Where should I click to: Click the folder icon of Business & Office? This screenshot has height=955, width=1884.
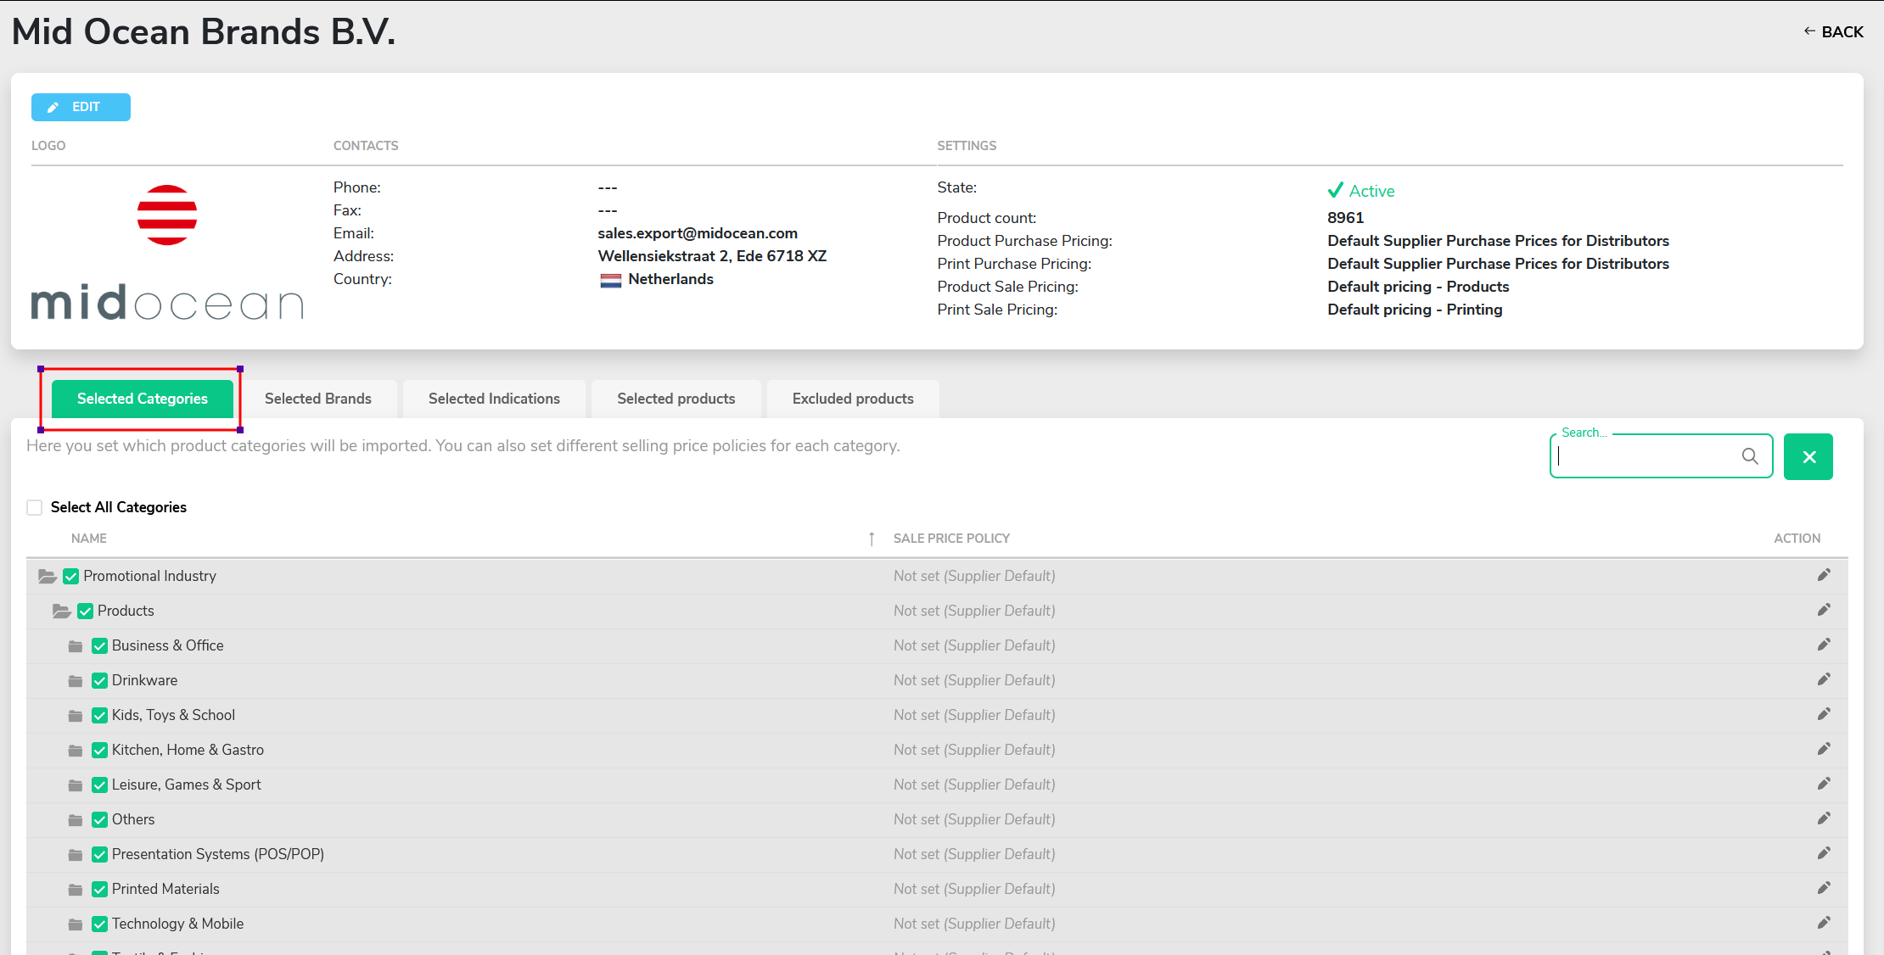(76, 646)
